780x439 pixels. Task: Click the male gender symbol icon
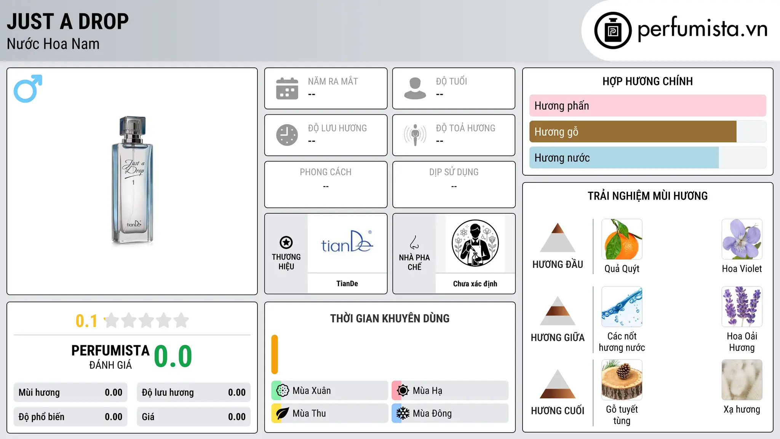click(x=28, y=88)
